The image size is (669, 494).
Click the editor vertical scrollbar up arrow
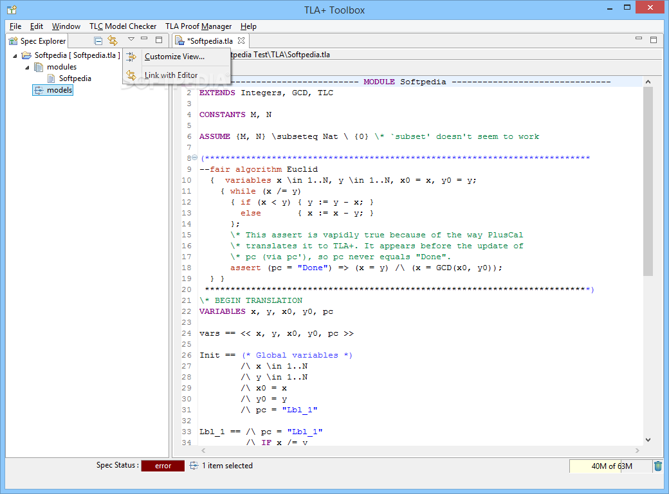[648, 82]
